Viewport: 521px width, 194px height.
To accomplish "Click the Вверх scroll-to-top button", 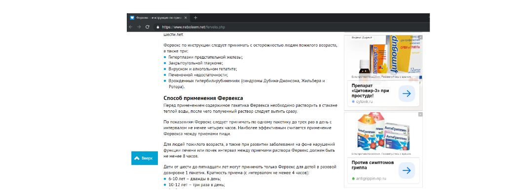I will 145,158.
